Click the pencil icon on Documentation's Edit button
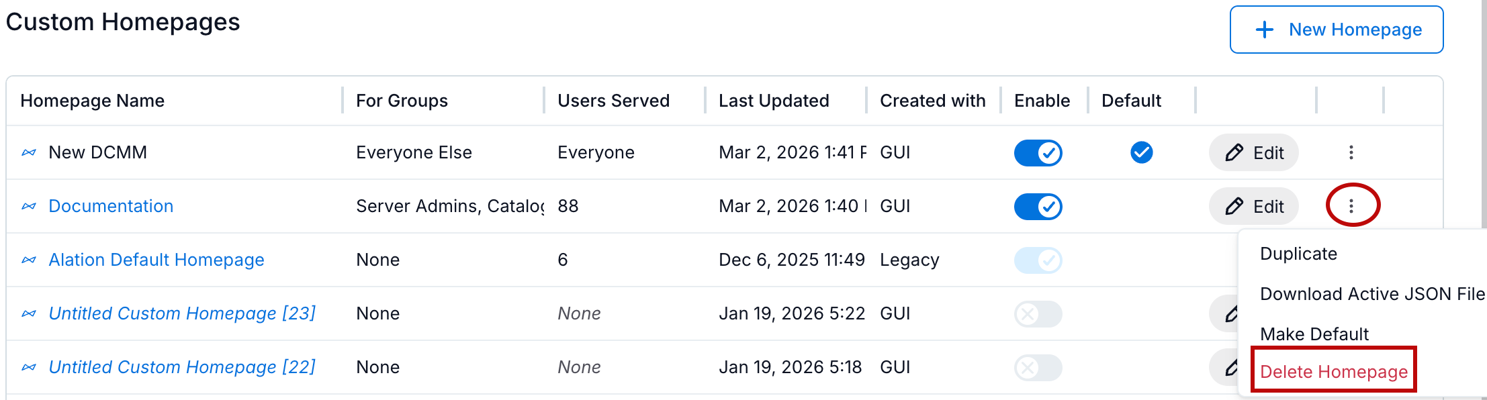The width and height of the screenshot is (1487, 400). (1234, 206)
